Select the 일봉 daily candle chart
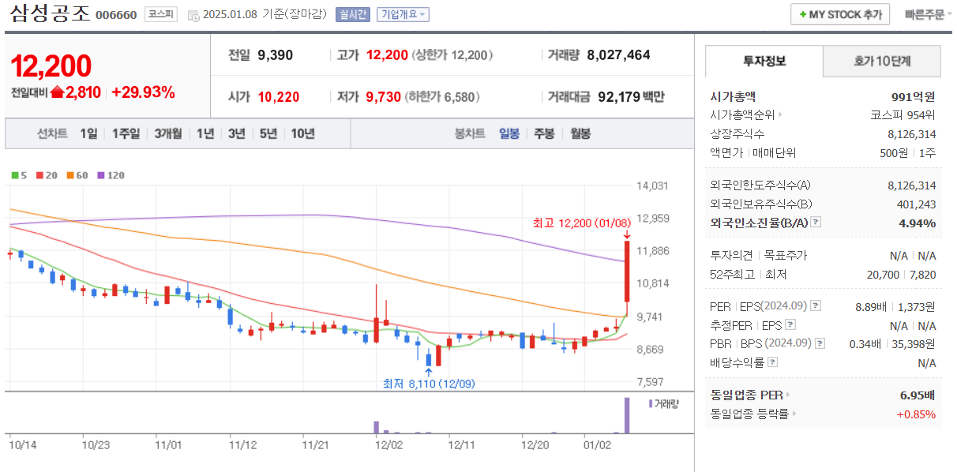This screenshot has width=957, height=472. (x=509, y=133)
